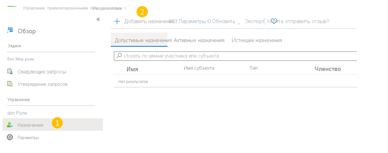
Task: Click the Параметры gear icon in sidebar
Action: click(x=10, y=137)
